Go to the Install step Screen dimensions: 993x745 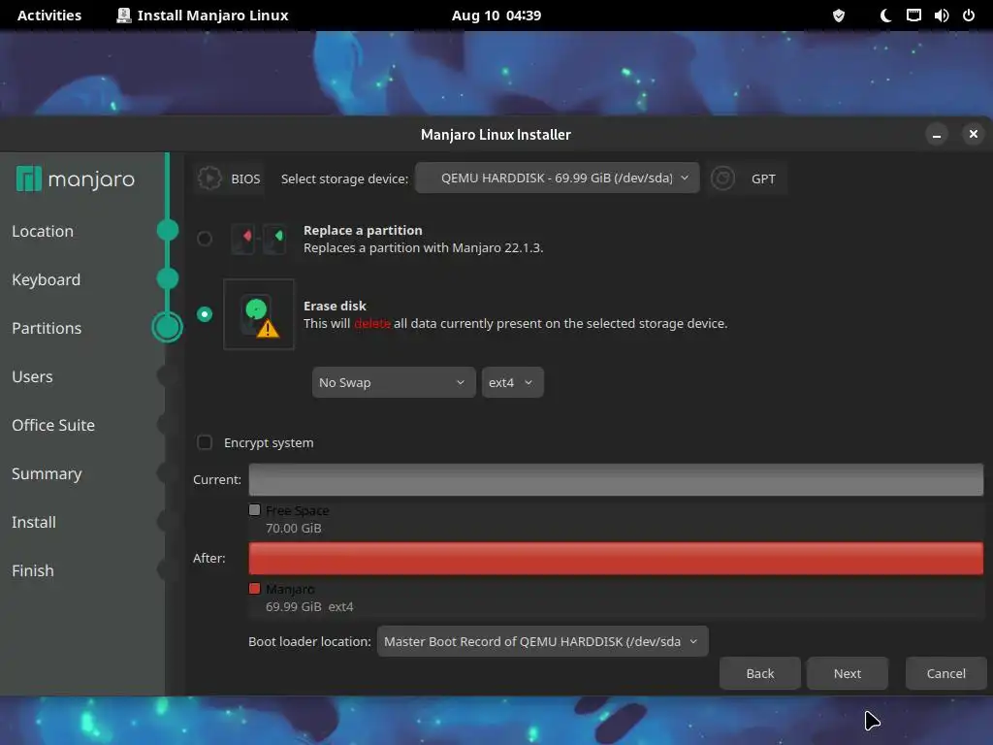coord(34,522)
